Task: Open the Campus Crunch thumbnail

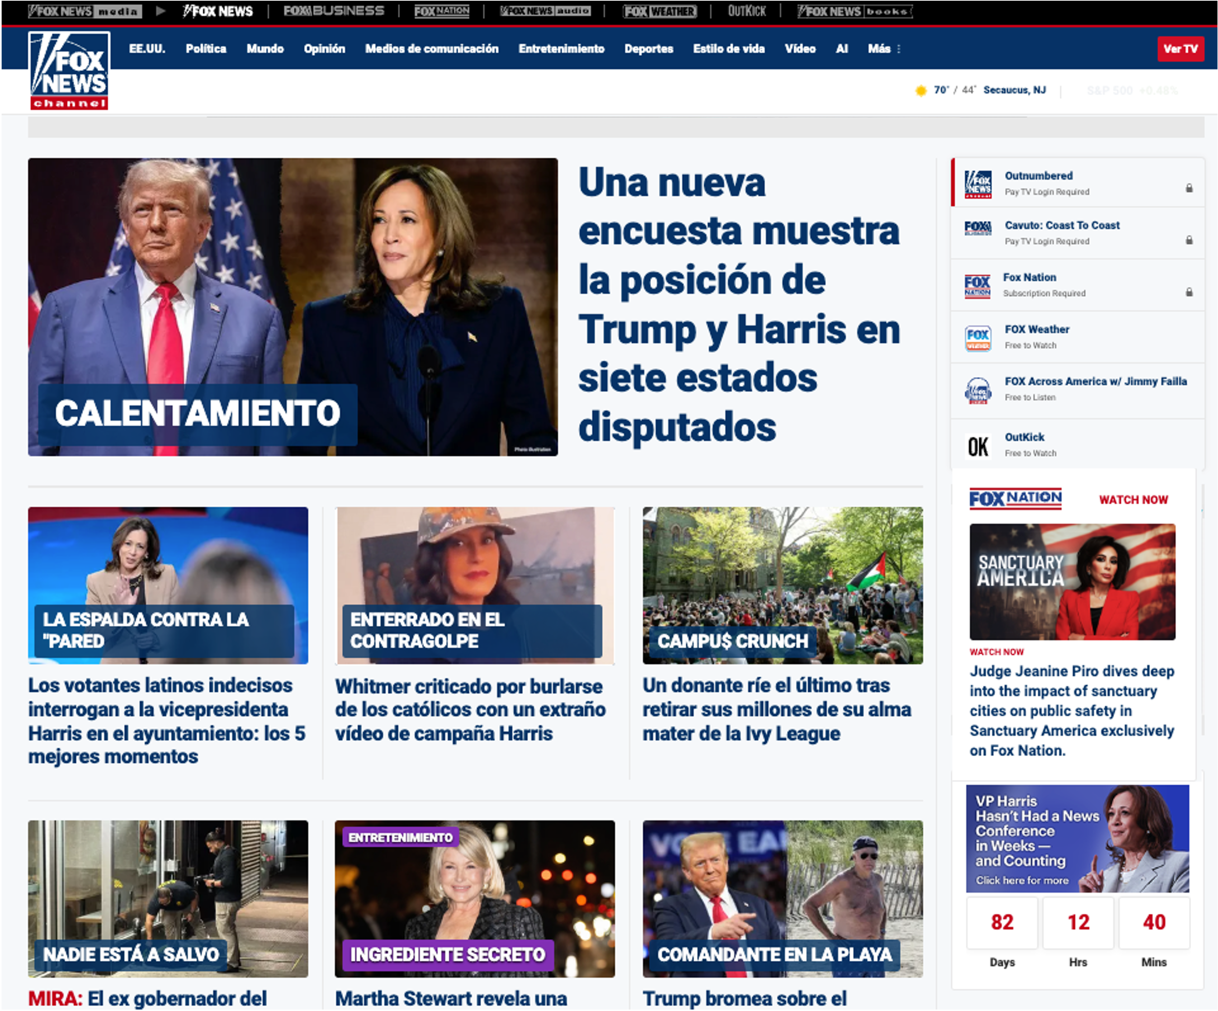Action: [x=782, y=585]
